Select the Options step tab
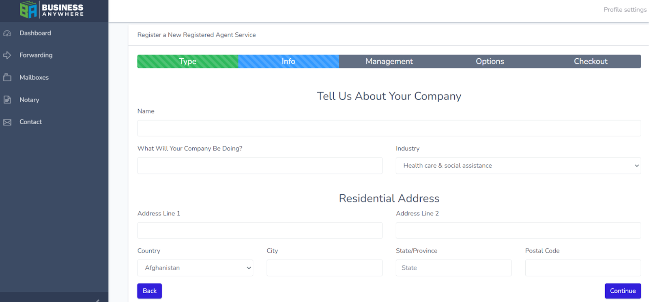649x302 pixels. [490, 62]
